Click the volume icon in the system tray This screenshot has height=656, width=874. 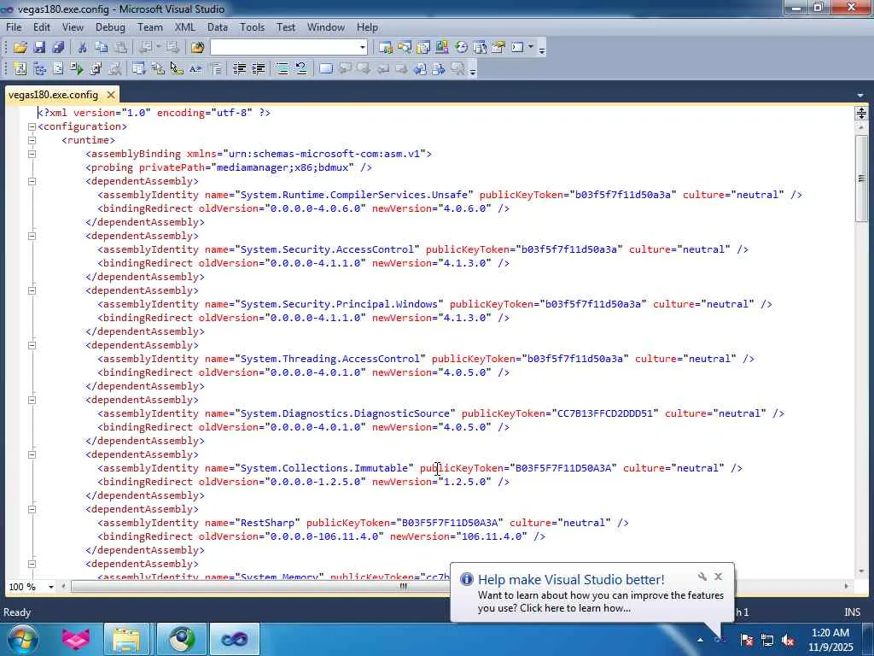[788, 641]
